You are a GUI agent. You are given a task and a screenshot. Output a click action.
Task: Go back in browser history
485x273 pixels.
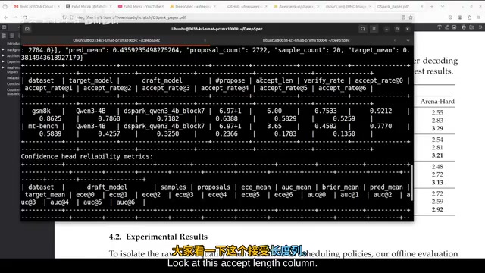click(x=6, y=17)
